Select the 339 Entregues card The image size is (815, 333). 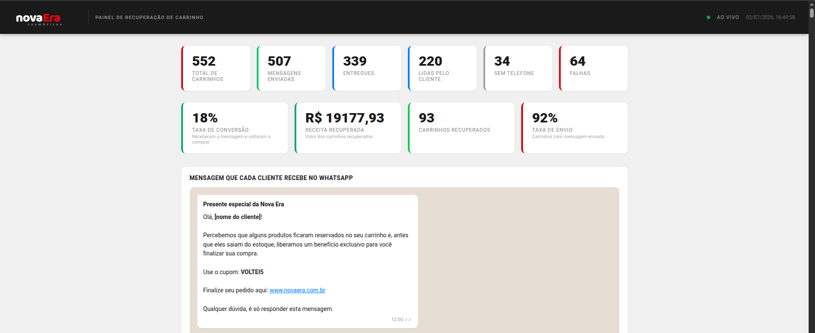(x=367, y=68)
